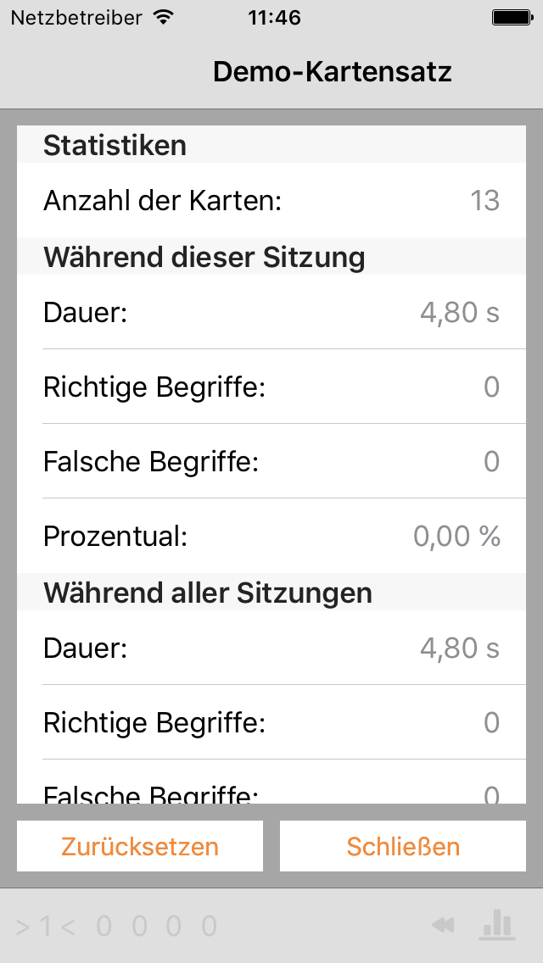Tap the battery icon in status bar

(x=512, y=18)
